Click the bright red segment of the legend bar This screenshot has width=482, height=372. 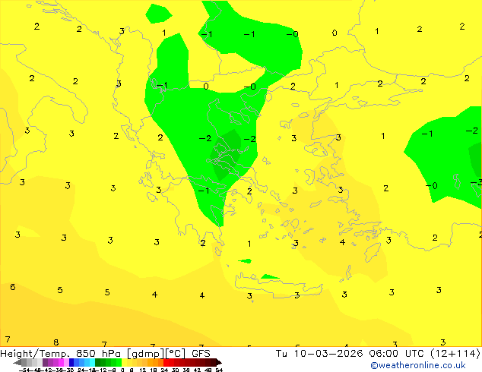166,362
